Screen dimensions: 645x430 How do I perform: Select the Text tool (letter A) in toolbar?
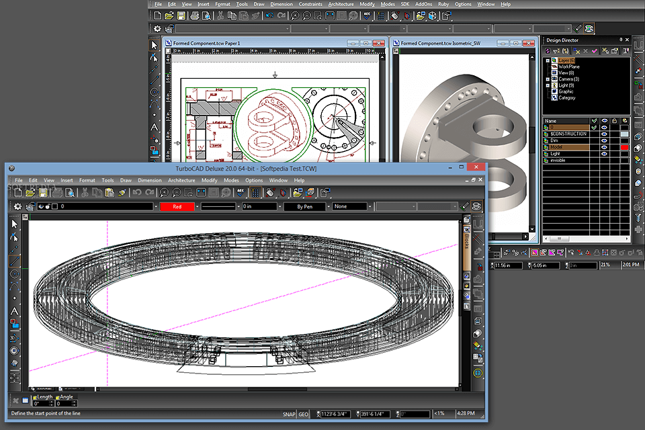pos(13,312)
